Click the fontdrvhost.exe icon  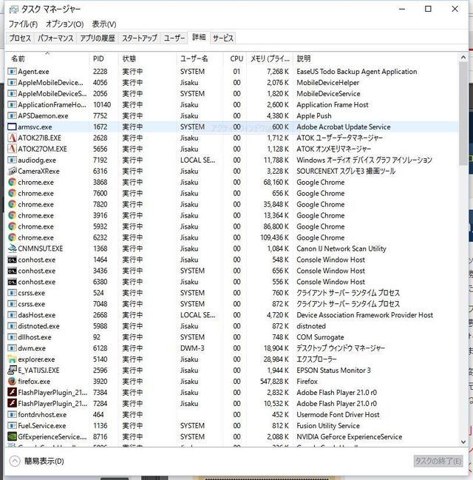(x=12, y=414)
